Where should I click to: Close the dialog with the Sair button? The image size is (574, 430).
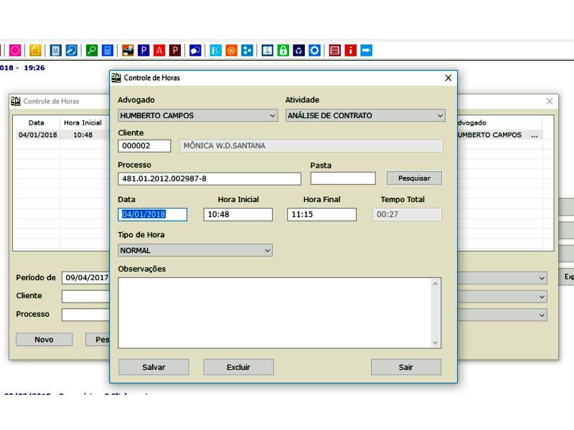click(x=405, y=367)
